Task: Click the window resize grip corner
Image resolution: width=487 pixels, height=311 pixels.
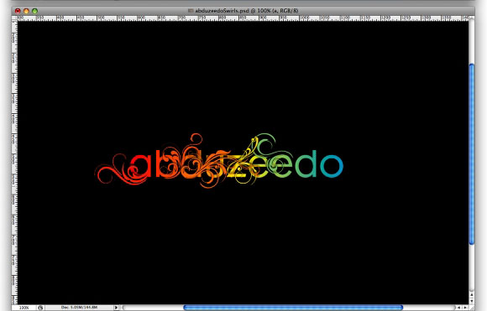Action: coord(472,308)
